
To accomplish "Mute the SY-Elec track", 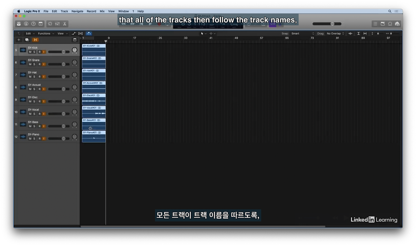I will coord(30,102).
